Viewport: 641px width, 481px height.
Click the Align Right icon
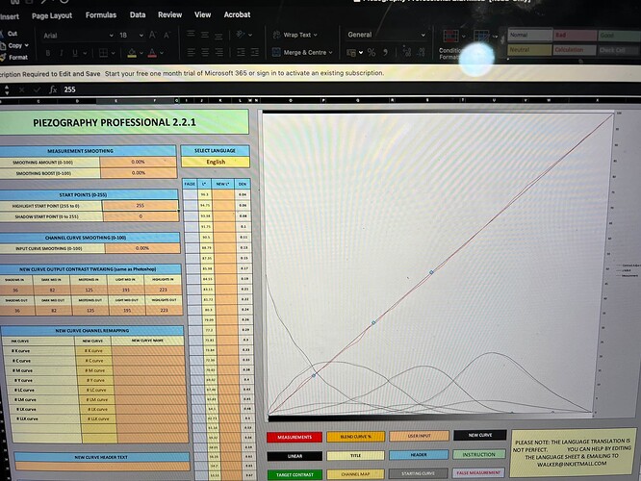coord(219,52)
